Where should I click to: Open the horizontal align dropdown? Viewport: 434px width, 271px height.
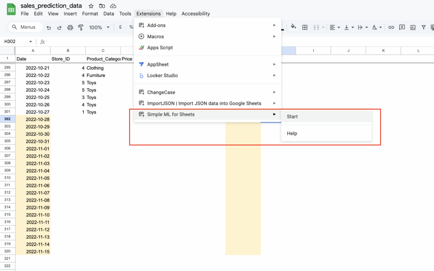coord(334,27)
